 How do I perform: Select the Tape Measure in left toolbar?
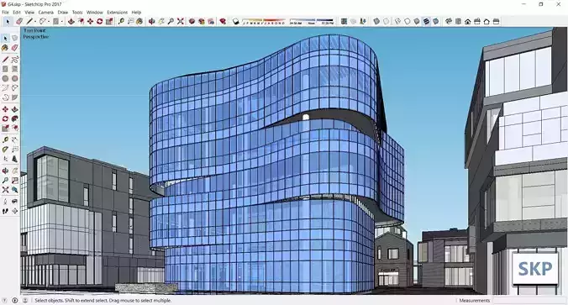pyautogui.click(x=5, y=139)
